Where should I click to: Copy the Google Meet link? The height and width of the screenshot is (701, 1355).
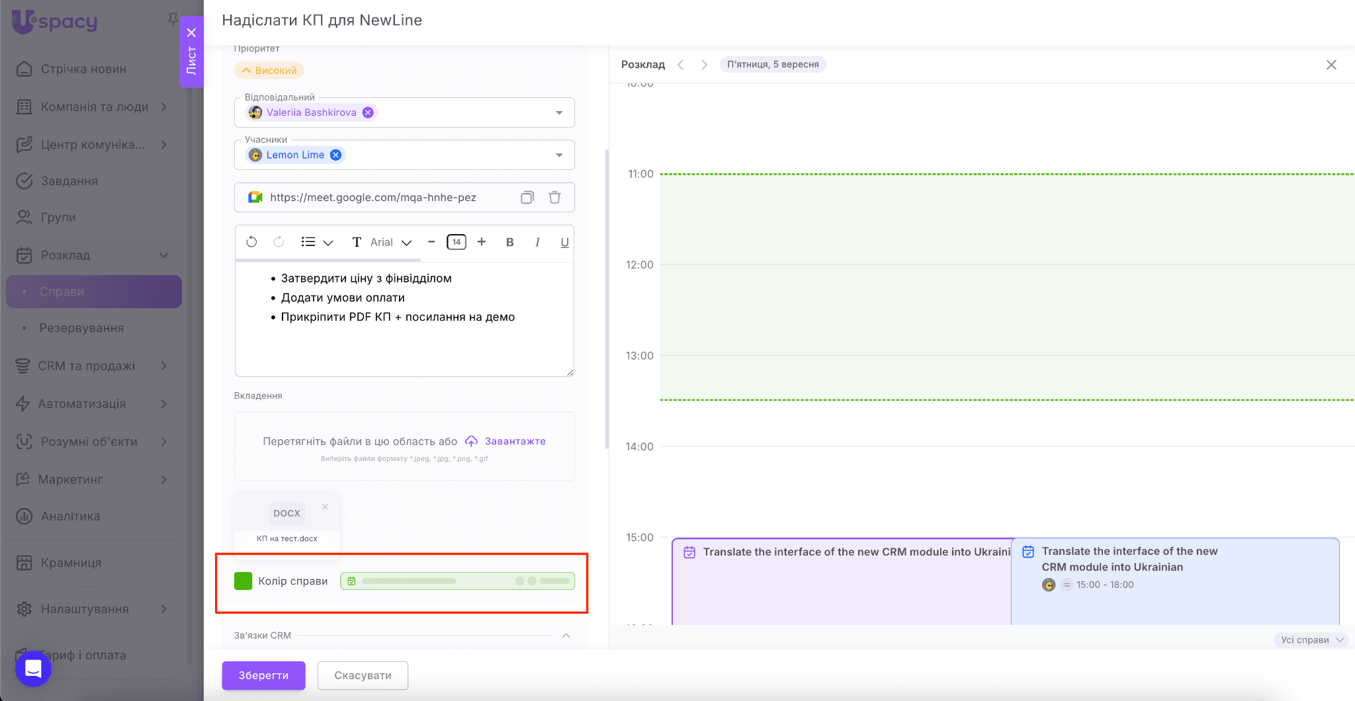(527, 197)
